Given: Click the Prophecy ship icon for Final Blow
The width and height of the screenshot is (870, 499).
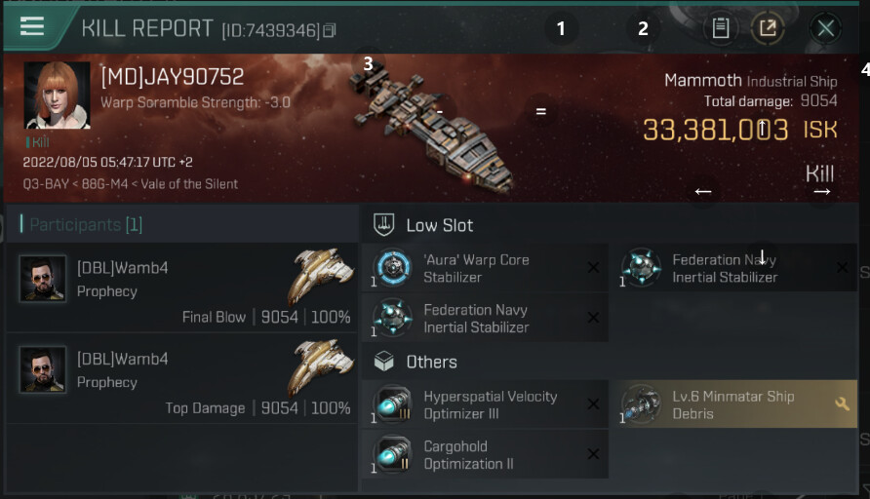Looking at the screenshot, I should [320, 276].
